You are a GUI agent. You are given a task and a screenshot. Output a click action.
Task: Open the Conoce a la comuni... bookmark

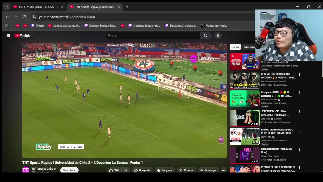point(64,26)
